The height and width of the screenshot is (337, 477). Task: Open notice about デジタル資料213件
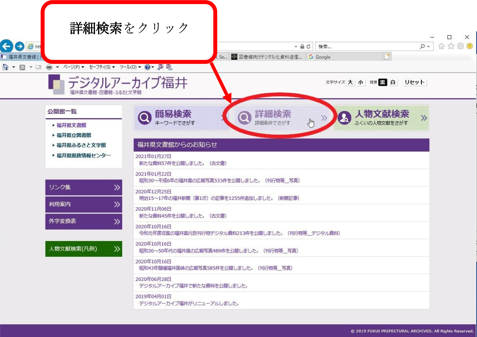click(x=240, y=233)
